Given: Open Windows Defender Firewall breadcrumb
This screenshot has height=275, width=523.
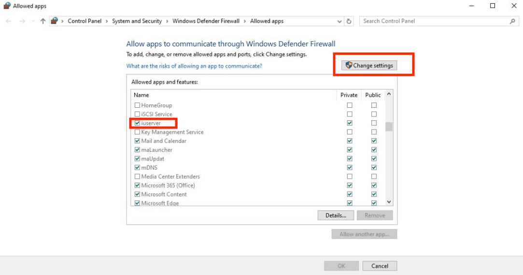Looking at the screenshot, I should [206, 21].
